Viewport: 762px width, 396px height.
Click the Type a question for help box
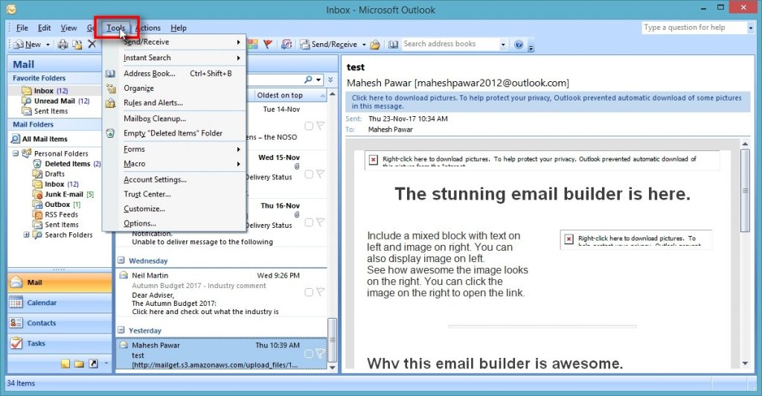[x=694, y=28]
